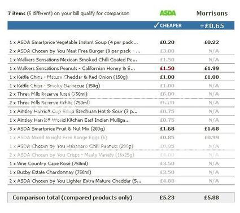Click Three Mills Reserve Rosé item
Viewport: 240px width, 213px height.
(49, 94)
